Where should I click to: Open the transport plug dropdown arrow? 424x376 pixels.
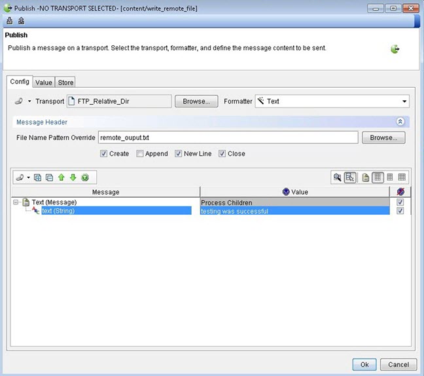[x=29, y=102]
